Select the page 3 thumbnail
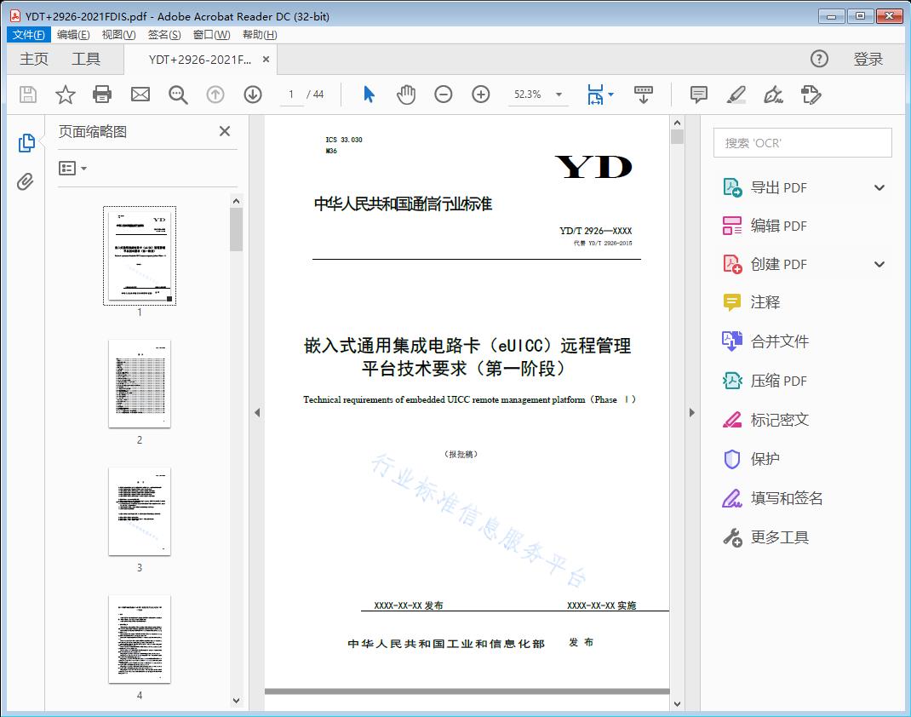The width and height of the screenshot is (911, 717). 139,511
